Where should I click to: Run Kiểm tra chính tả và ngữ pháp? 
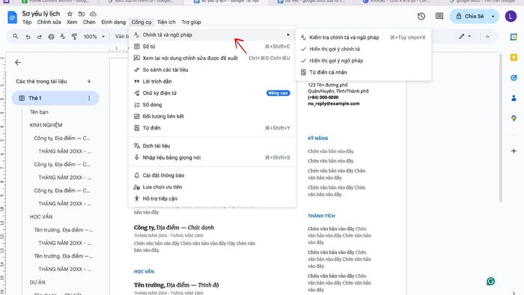(x=363, y=37)
